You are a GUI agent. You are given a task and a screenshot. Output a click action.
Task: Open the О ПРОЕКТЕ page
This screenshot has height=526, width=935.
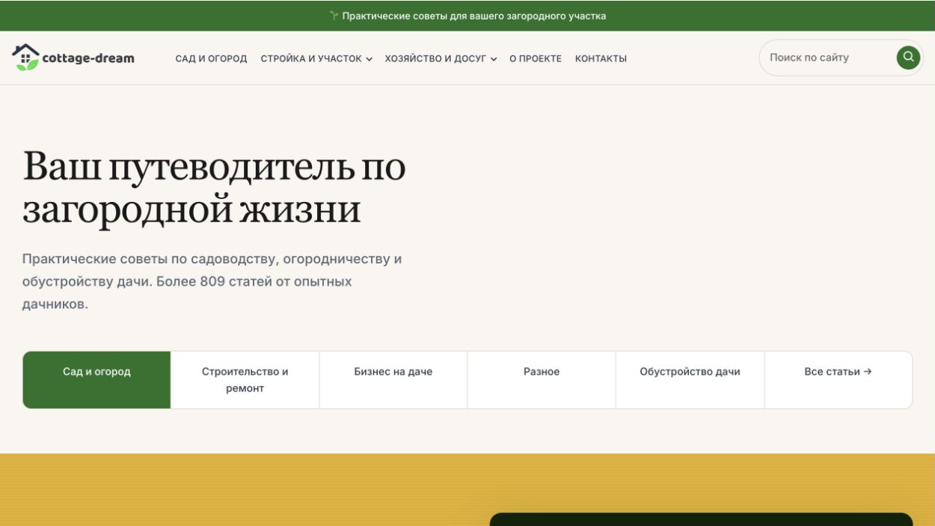(x=536, y=58)
